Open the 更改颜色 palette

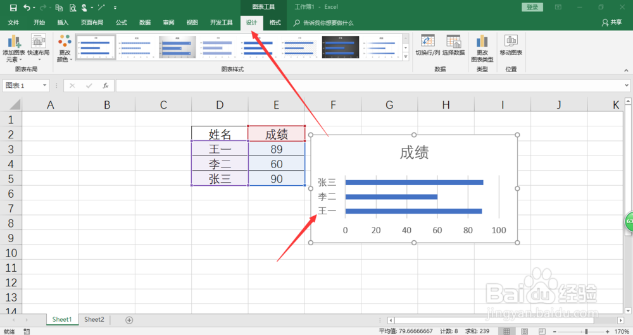pyautogui.click(x=65, y=49)
